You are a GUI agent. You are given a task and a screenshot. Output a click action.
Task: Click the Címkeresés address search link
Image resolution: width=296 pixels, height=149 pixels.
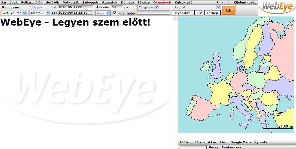pyautogui.click(x=231, y=147)
